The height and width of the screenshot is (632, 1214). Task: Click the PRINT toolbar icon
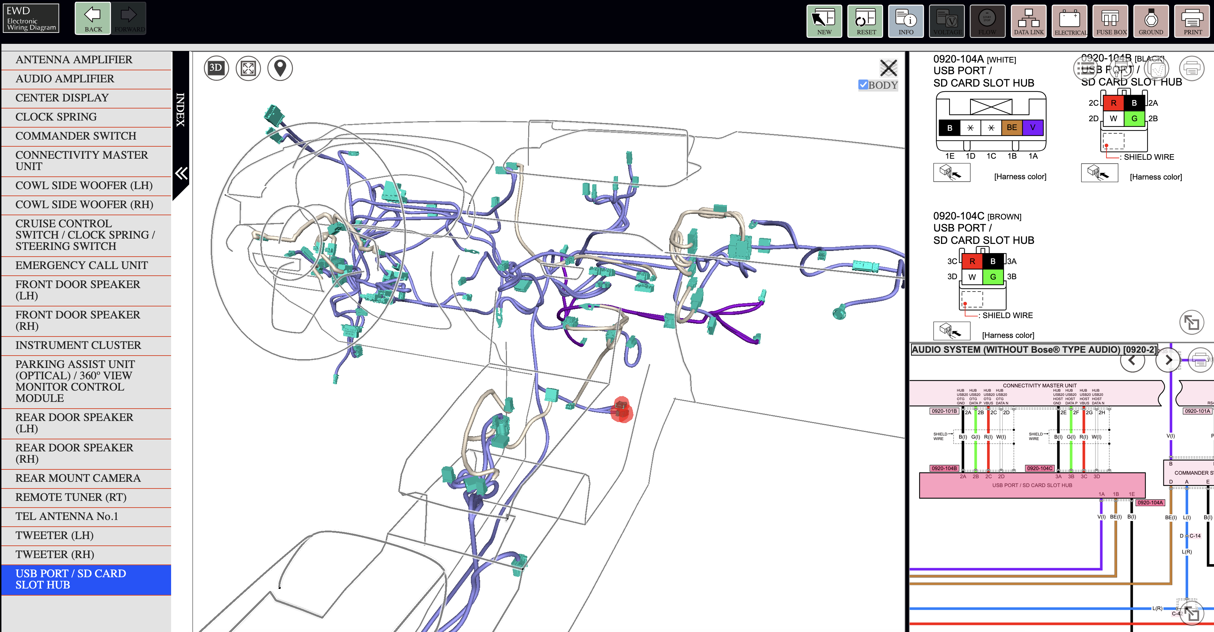(x=1192, y=21)
